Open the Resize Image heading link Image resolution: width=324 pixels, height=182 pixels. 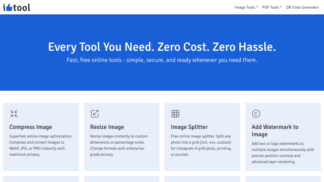pyautogui.click(x=107, y=127)
